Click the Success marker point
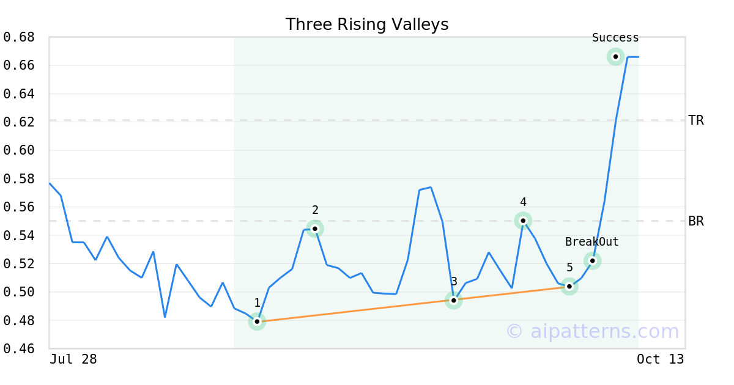Screen dimensions: 734x385 615,57
